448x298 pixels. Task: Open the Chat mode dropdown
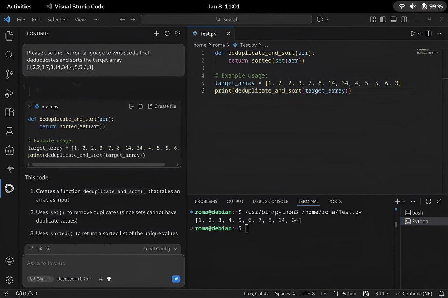point(40,279)
